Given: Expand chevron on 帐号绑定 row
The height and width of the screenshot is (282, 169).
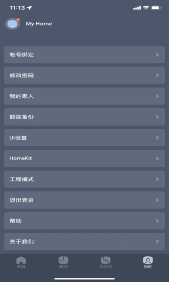Looking at the screenshot, I should coord(157,55).
